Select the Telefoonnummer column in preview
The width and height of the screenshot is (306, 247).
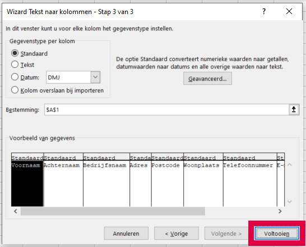[250, 180]
